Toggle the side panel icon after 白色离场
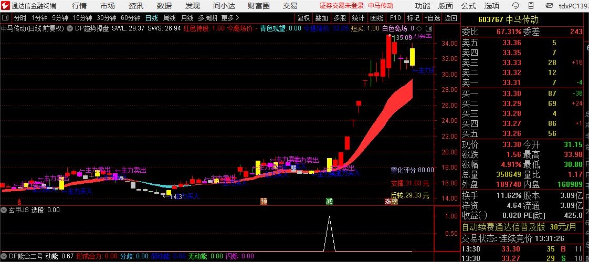 click(428, 28)
